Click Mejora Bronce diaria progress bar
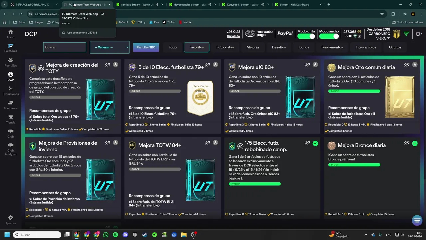The height and width of the screenshot is (240, 426). click(354, 165)
